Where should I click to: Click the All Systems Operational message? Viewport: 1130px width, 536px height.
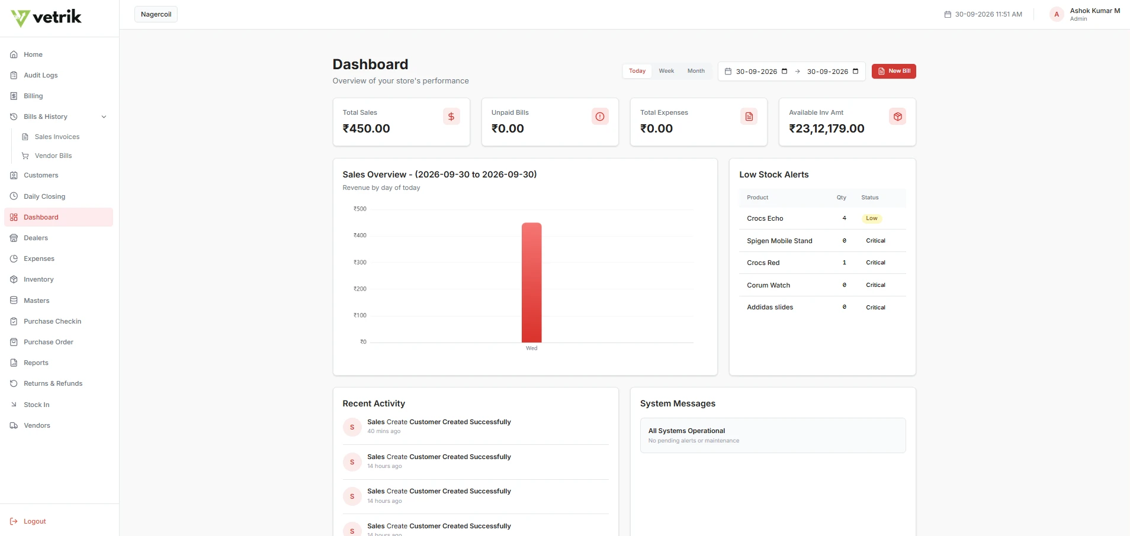coord(773,435)
